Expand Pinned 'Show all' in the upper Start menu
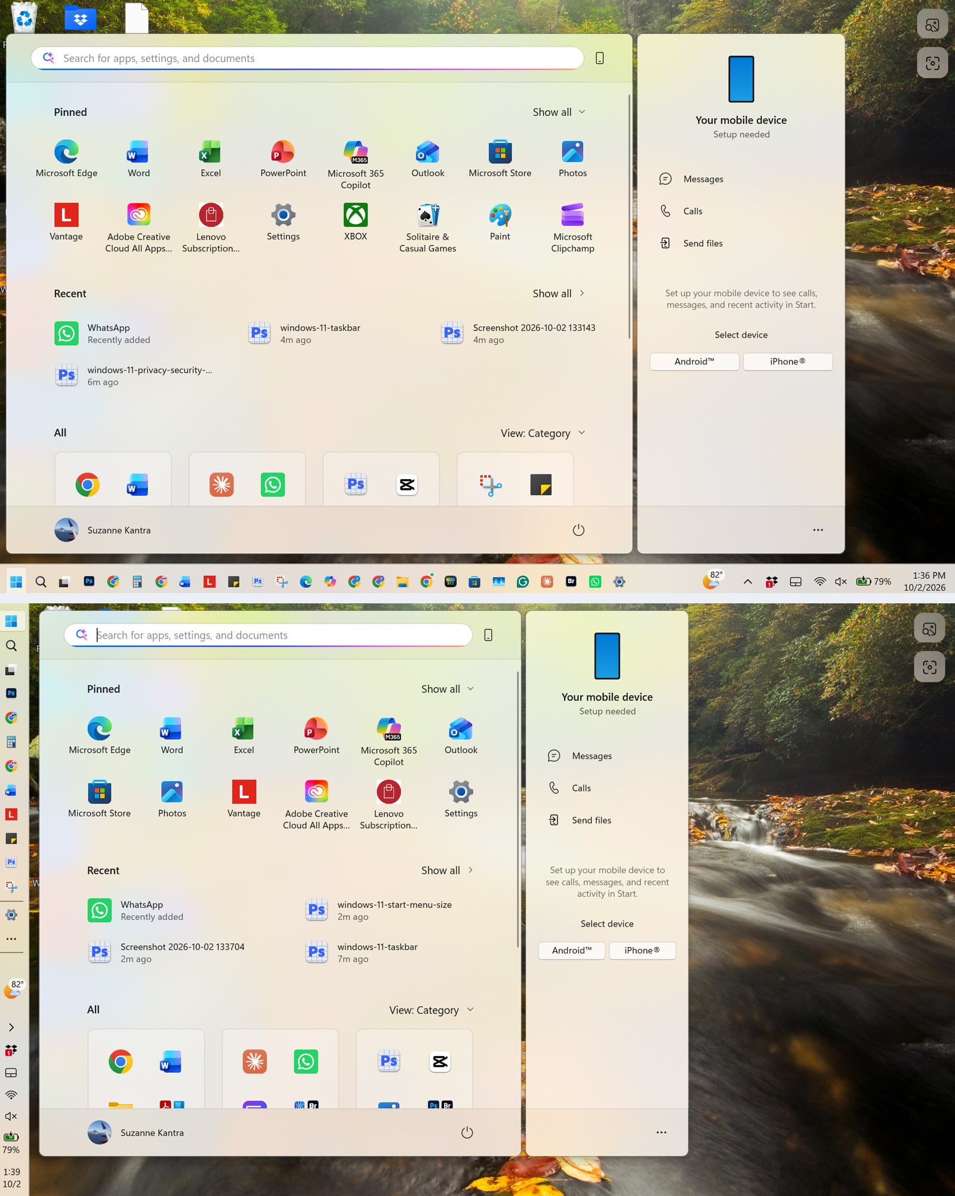 [559, 112]
